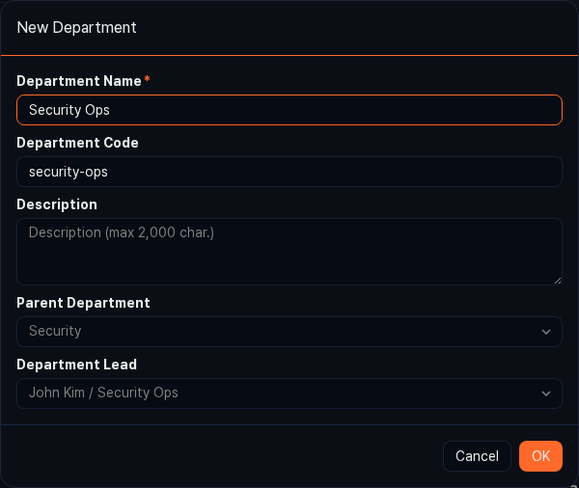Focus the Description text area
The height and width of the screenshot is (488, 579).
289,252
